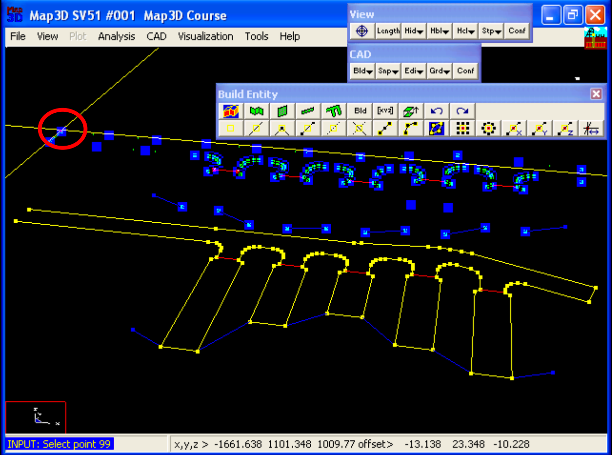Toggle the blue highlighted ellipse snap icon
Viewport: 612px width, 455px height.
coord(436,129)
